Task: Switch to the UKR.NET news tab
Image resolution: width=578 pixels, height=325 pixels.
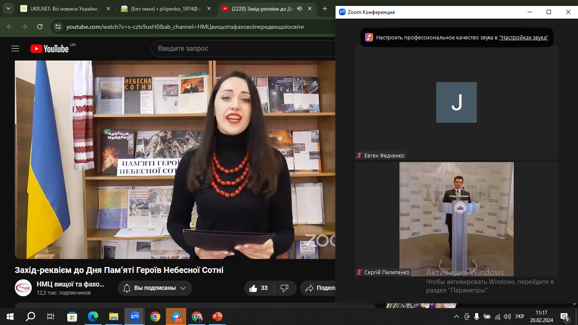Action: pos(63,8)
